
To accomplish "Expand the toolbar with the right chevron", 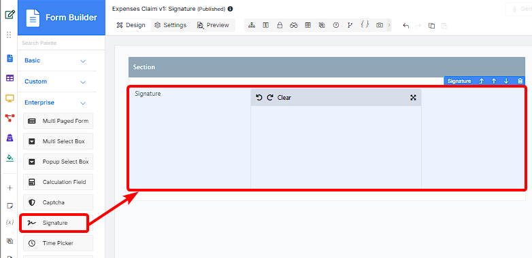I will 389,25.
